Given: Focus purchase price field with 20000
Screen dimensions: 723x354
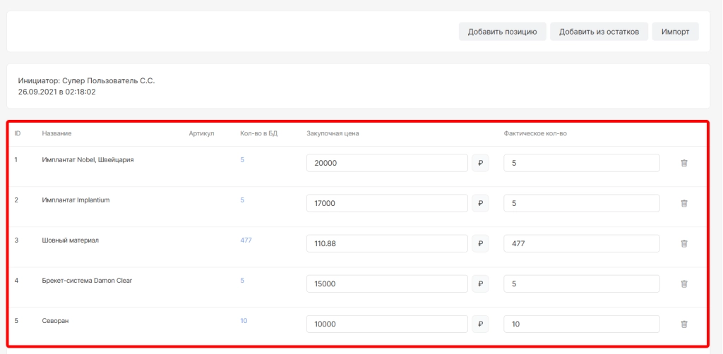Looking at the screenshot, I should 387,163.
